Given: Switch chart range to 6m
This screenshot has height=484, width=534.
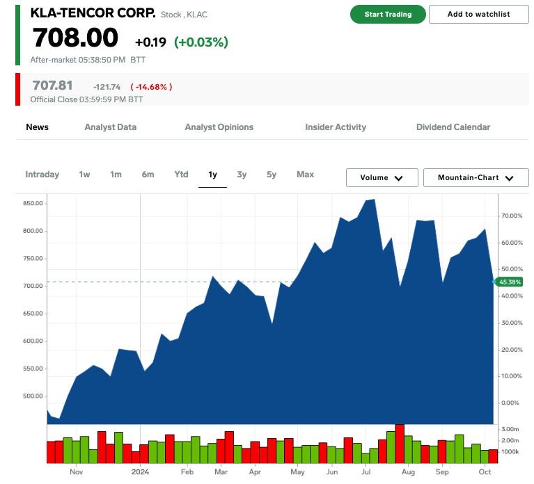Looking at the screenshot, I should pos(148,175).
